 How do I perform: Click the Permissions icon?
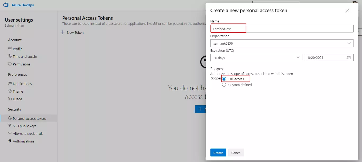point(10,64)
